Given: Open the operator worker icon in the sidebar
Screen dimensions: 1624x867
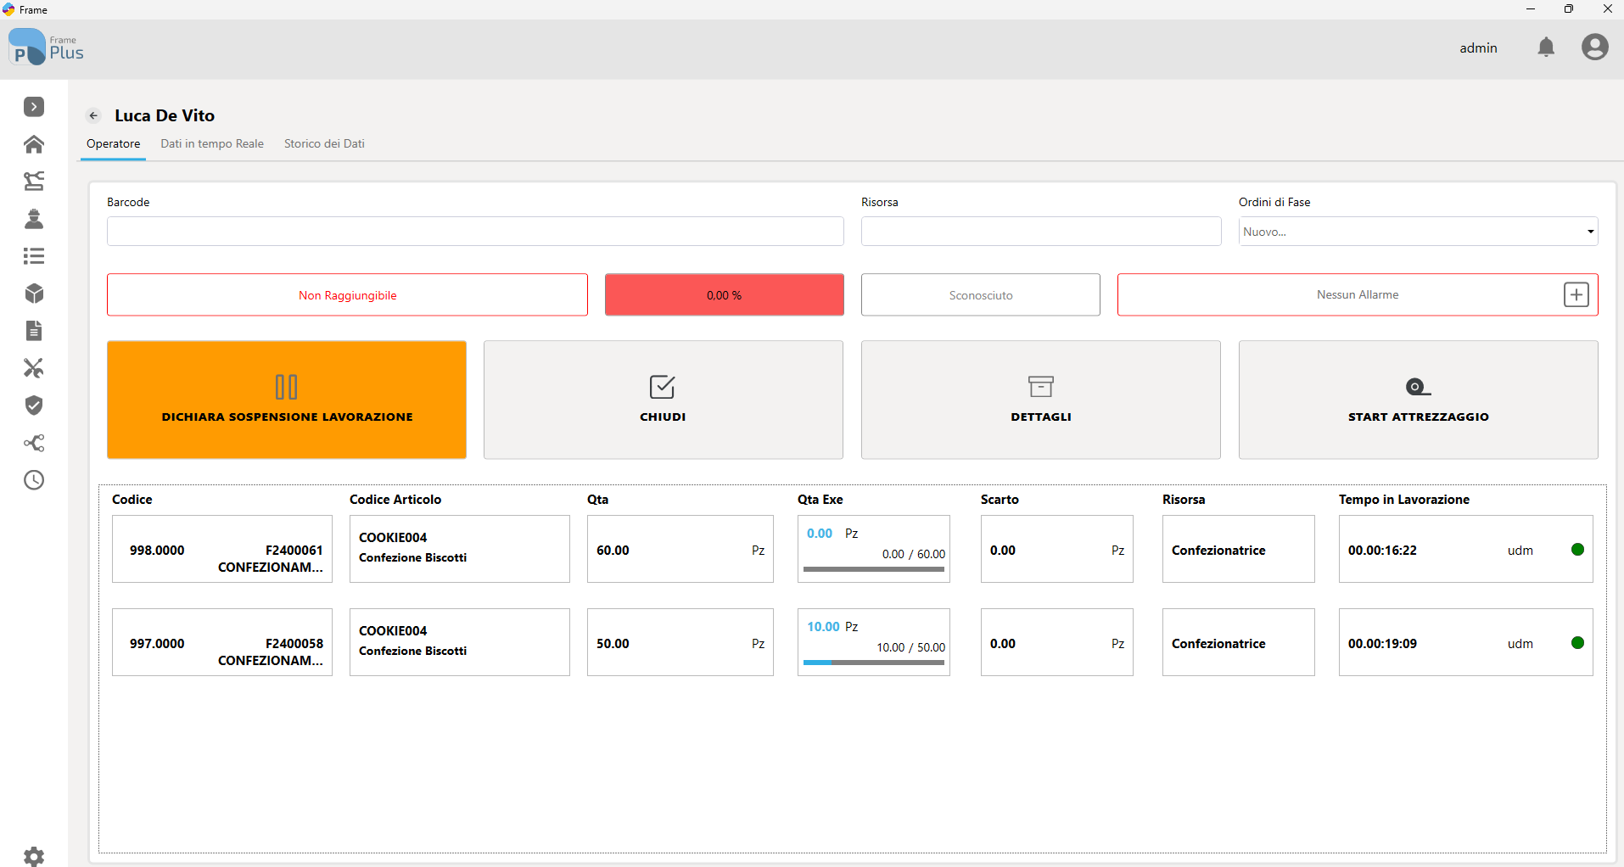Looking at the screenshot, I should click(34, 219).
